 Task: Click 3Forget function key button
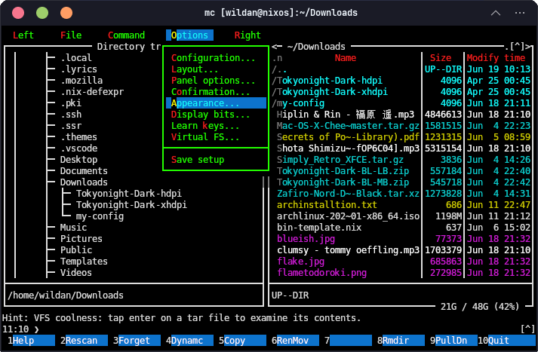pyautogui.click(x=137, y=341)
